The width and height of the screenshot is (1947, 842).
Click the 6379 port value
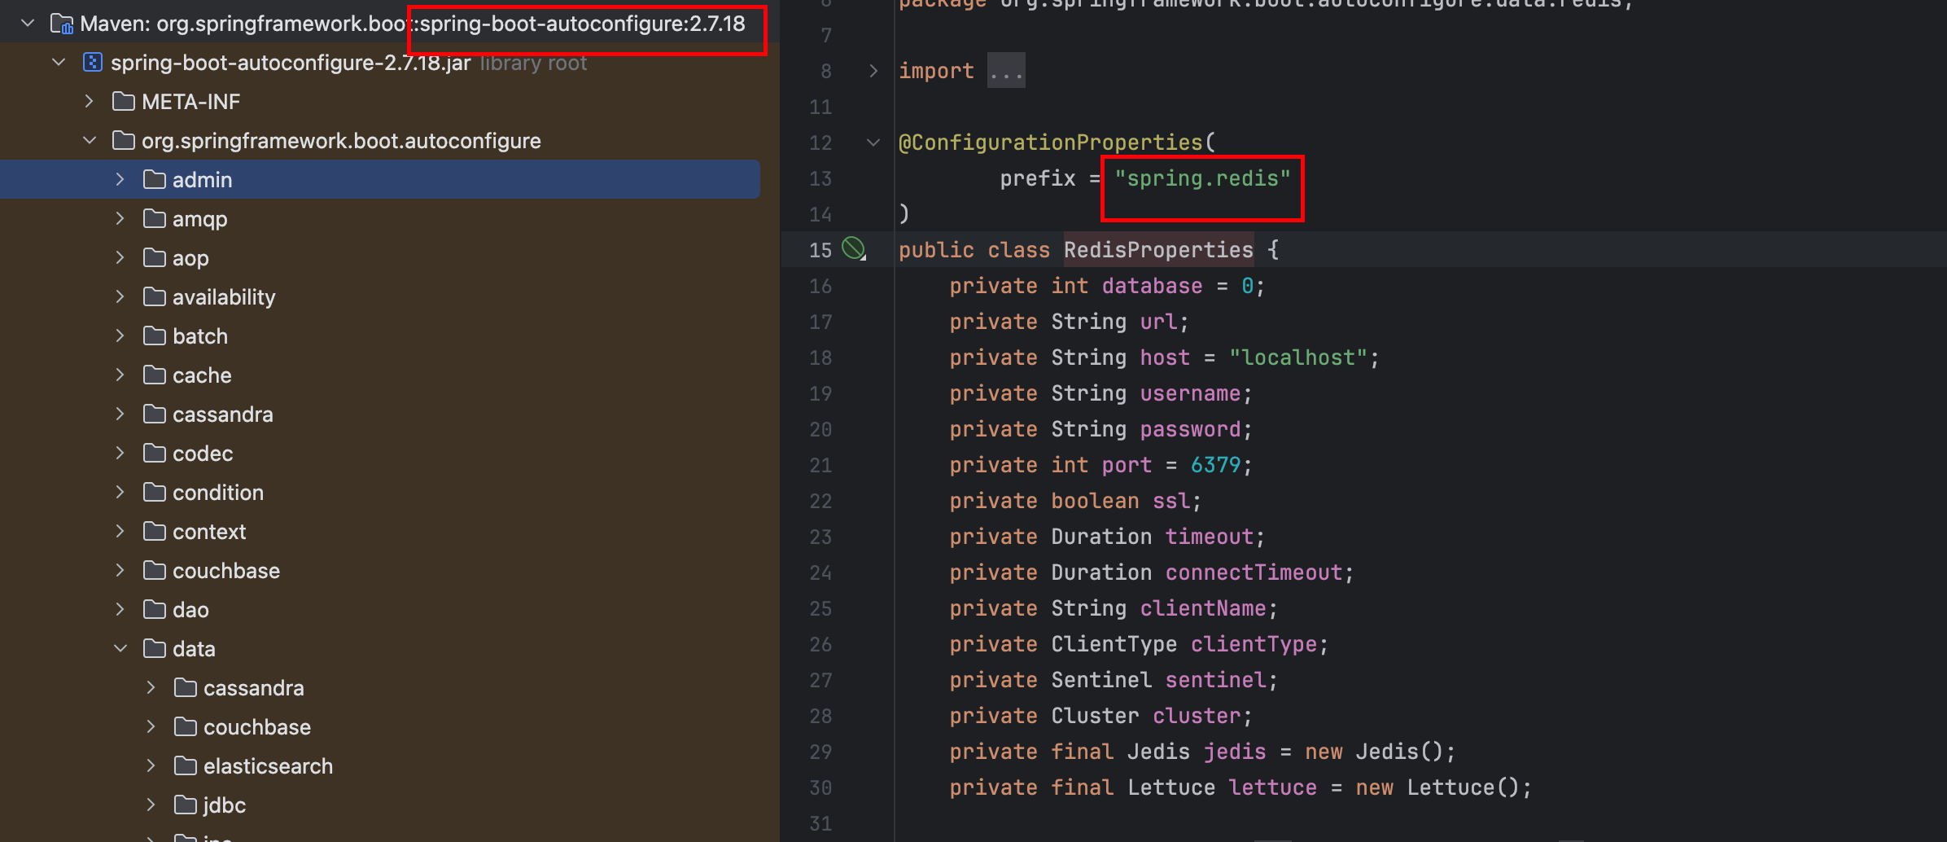1215,465
